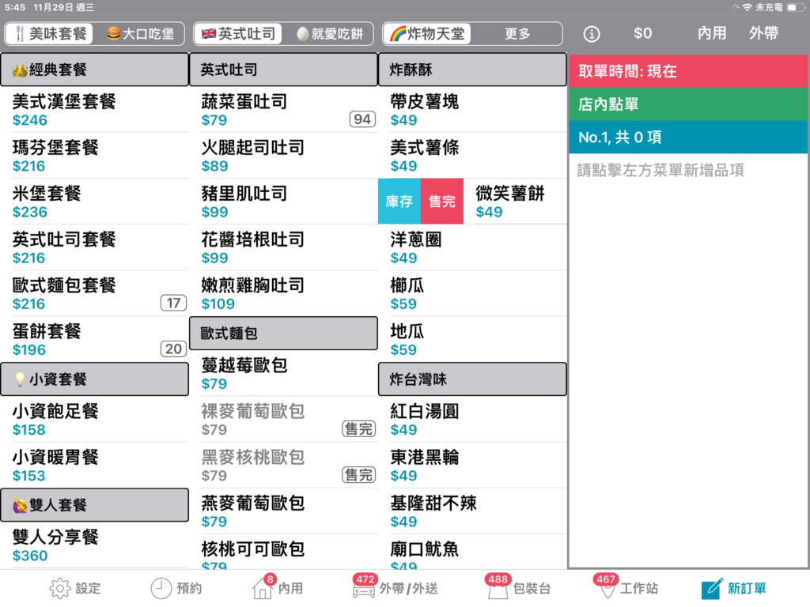Add 歐式麵包套餐 to order
The width and height of the screenshot is (810, 607).
click(95, 294)
